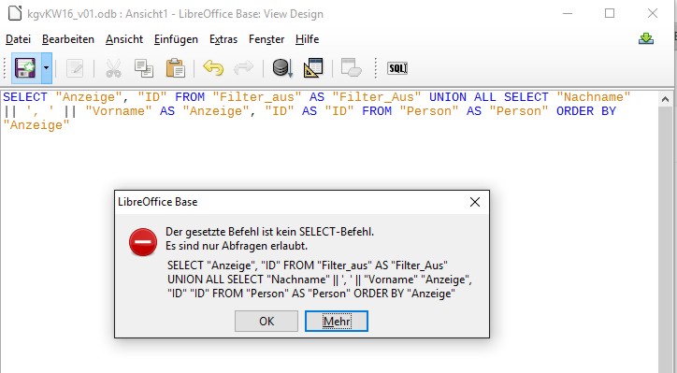The width and height of the screenshot is (677, 373).
Task: Show more details with Mehr button
Action: (x=337, y=322)
